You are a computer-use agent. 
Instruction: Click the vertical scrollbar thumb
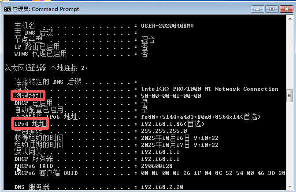(289, 95)
